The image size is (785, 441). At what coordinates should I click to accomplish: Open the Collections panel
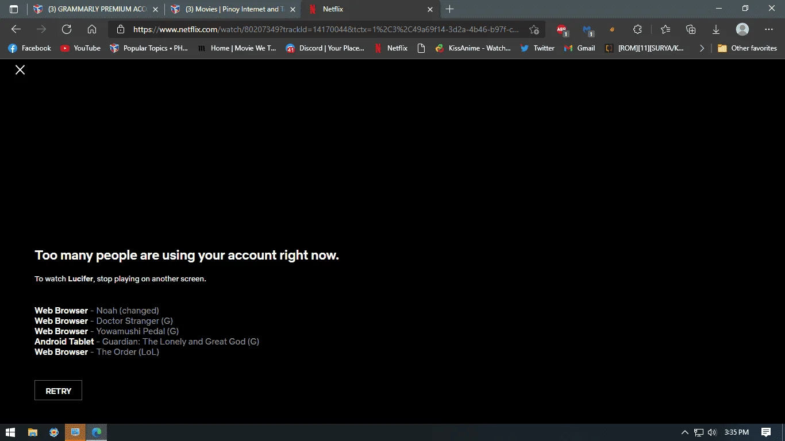691,29
